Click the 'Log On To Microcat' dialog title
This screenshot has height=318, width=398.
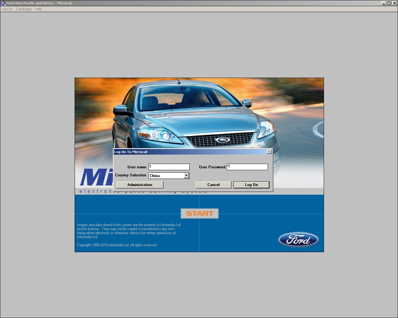click(131, 152)
